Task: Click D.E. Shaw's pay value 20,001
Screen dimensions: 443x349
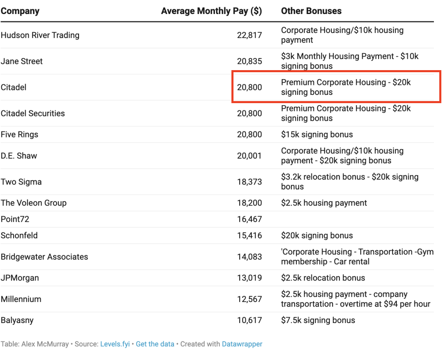Action: pos(249,156)
